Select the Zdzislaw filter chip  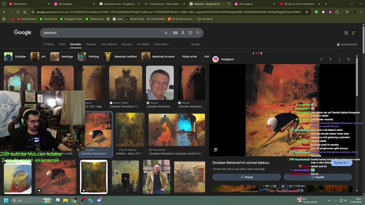(x=16, y=57)
